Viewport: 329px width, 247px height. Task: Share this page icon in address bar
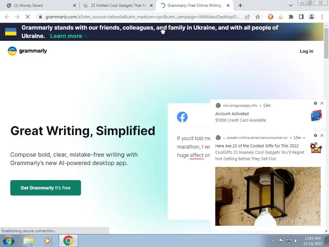tap(247, 17)
